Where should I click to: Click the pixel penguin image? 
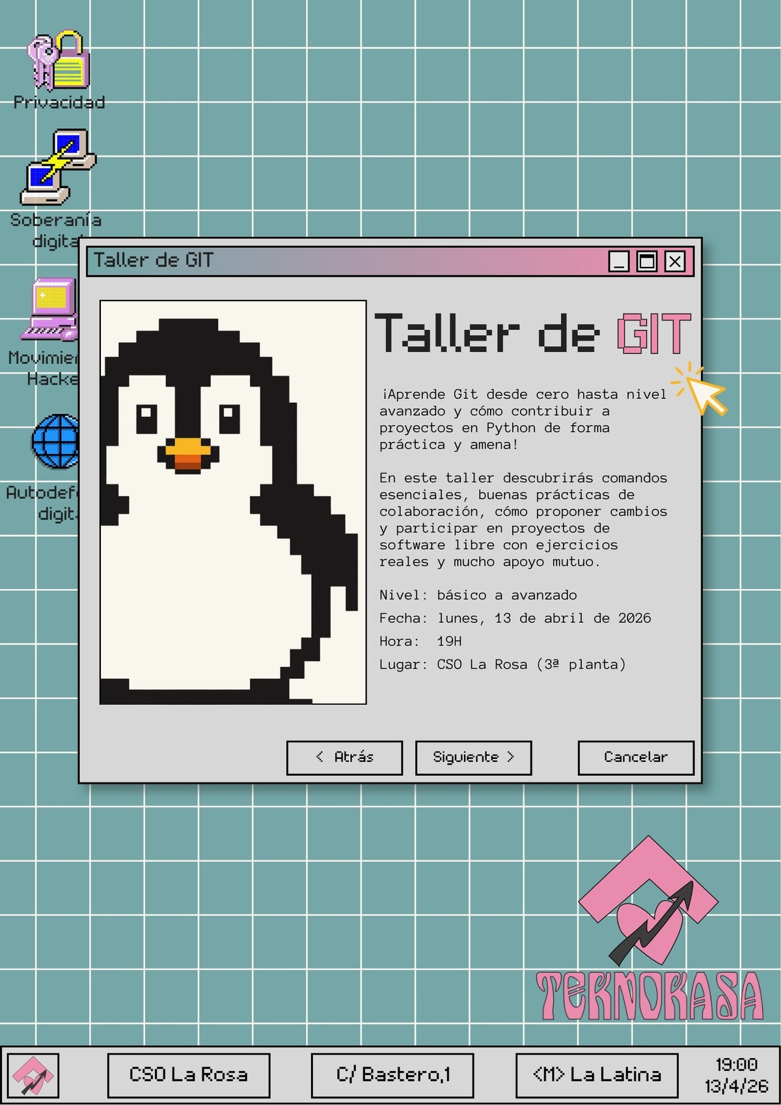(x=232, y=502)
